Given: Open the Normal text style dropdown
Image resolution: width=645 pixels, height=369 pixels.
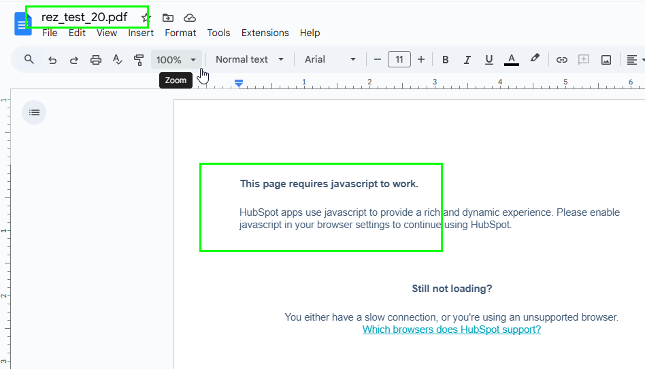Looking at the screenshot, I should [250, 59].
